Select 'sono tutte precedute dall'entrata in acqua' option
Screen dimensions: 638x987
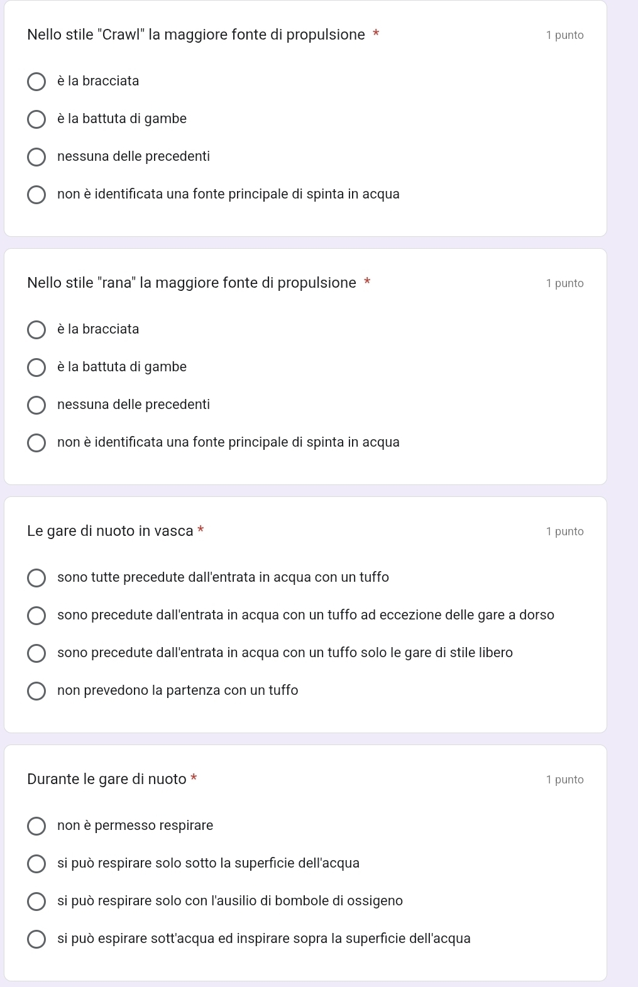(x=36, y=578)
